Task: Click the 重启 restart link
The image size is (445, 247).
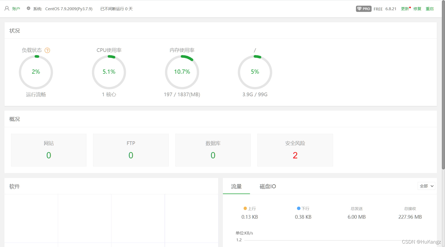Action: [x=430, y=9]
